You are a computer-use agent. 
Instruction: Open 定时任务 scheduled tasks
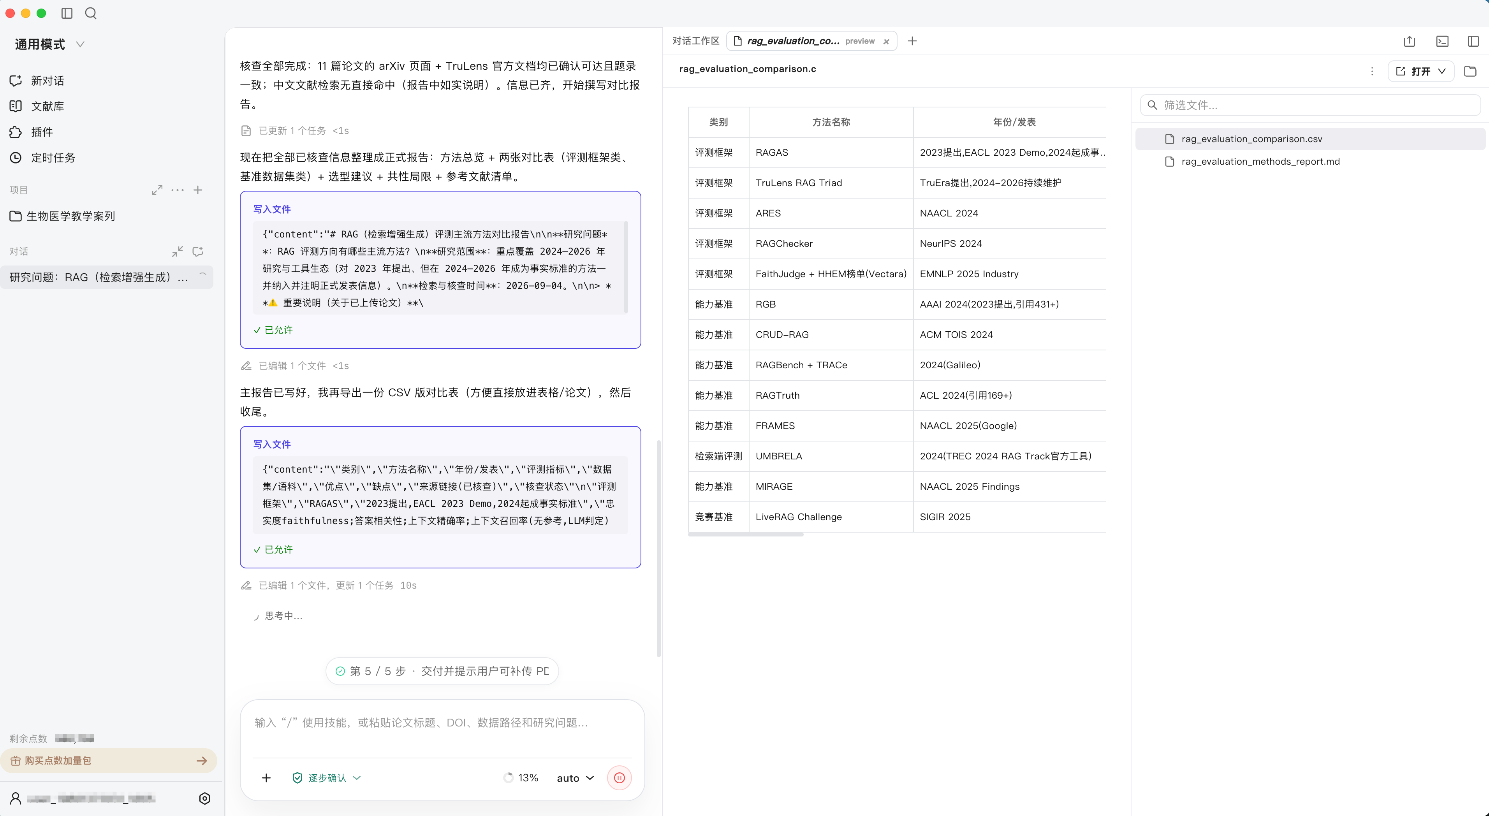(x=42, y=158)
